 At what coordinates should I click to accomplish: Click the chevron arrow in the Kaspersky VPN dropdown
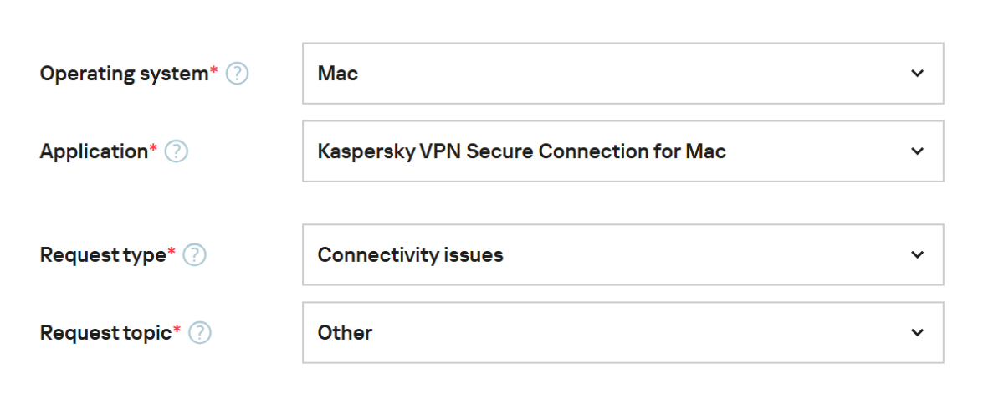[917, 151]
